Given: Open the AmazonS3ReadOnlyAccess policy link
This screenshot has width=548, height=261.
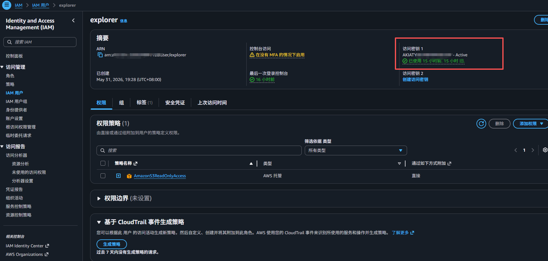Looking at the screenshot, I should pyautogui.click(x=160, y=176).
